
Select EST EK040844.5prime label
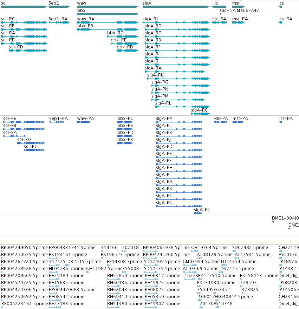(234, 297)
